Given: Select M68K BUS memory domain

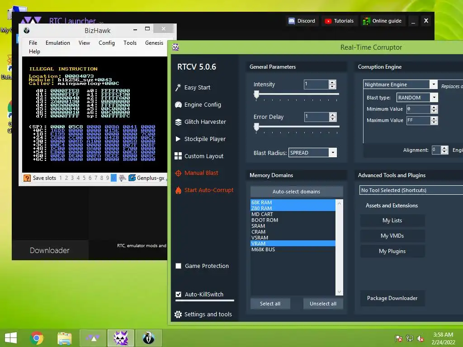Looking at the screenshot, I should point(293,249).
